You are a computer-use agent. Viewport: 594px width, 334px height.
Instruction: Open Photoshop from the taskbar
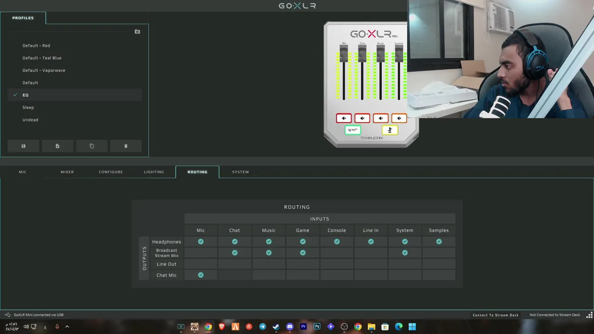tap(317, 327)
